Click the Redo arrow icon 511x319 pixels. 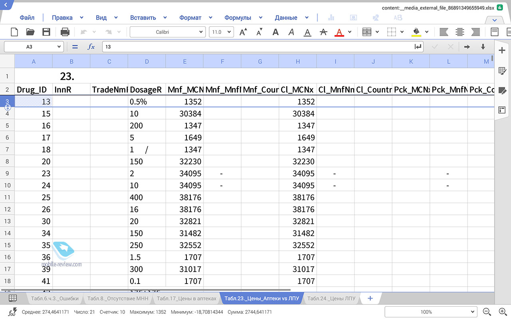pos(108,32)
